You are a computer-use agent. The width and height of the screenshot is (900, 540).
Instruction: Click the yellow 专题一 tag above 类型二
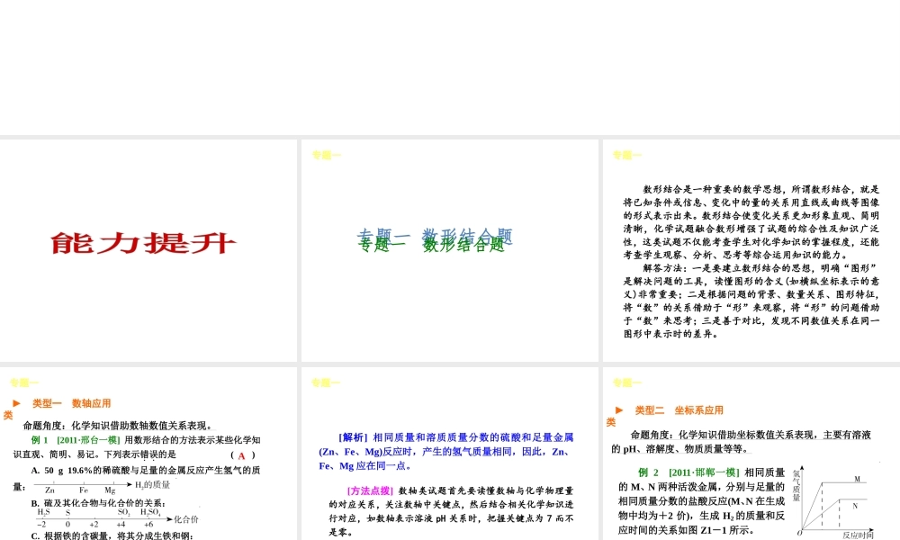pyautogui.click(x=626, y=382)
